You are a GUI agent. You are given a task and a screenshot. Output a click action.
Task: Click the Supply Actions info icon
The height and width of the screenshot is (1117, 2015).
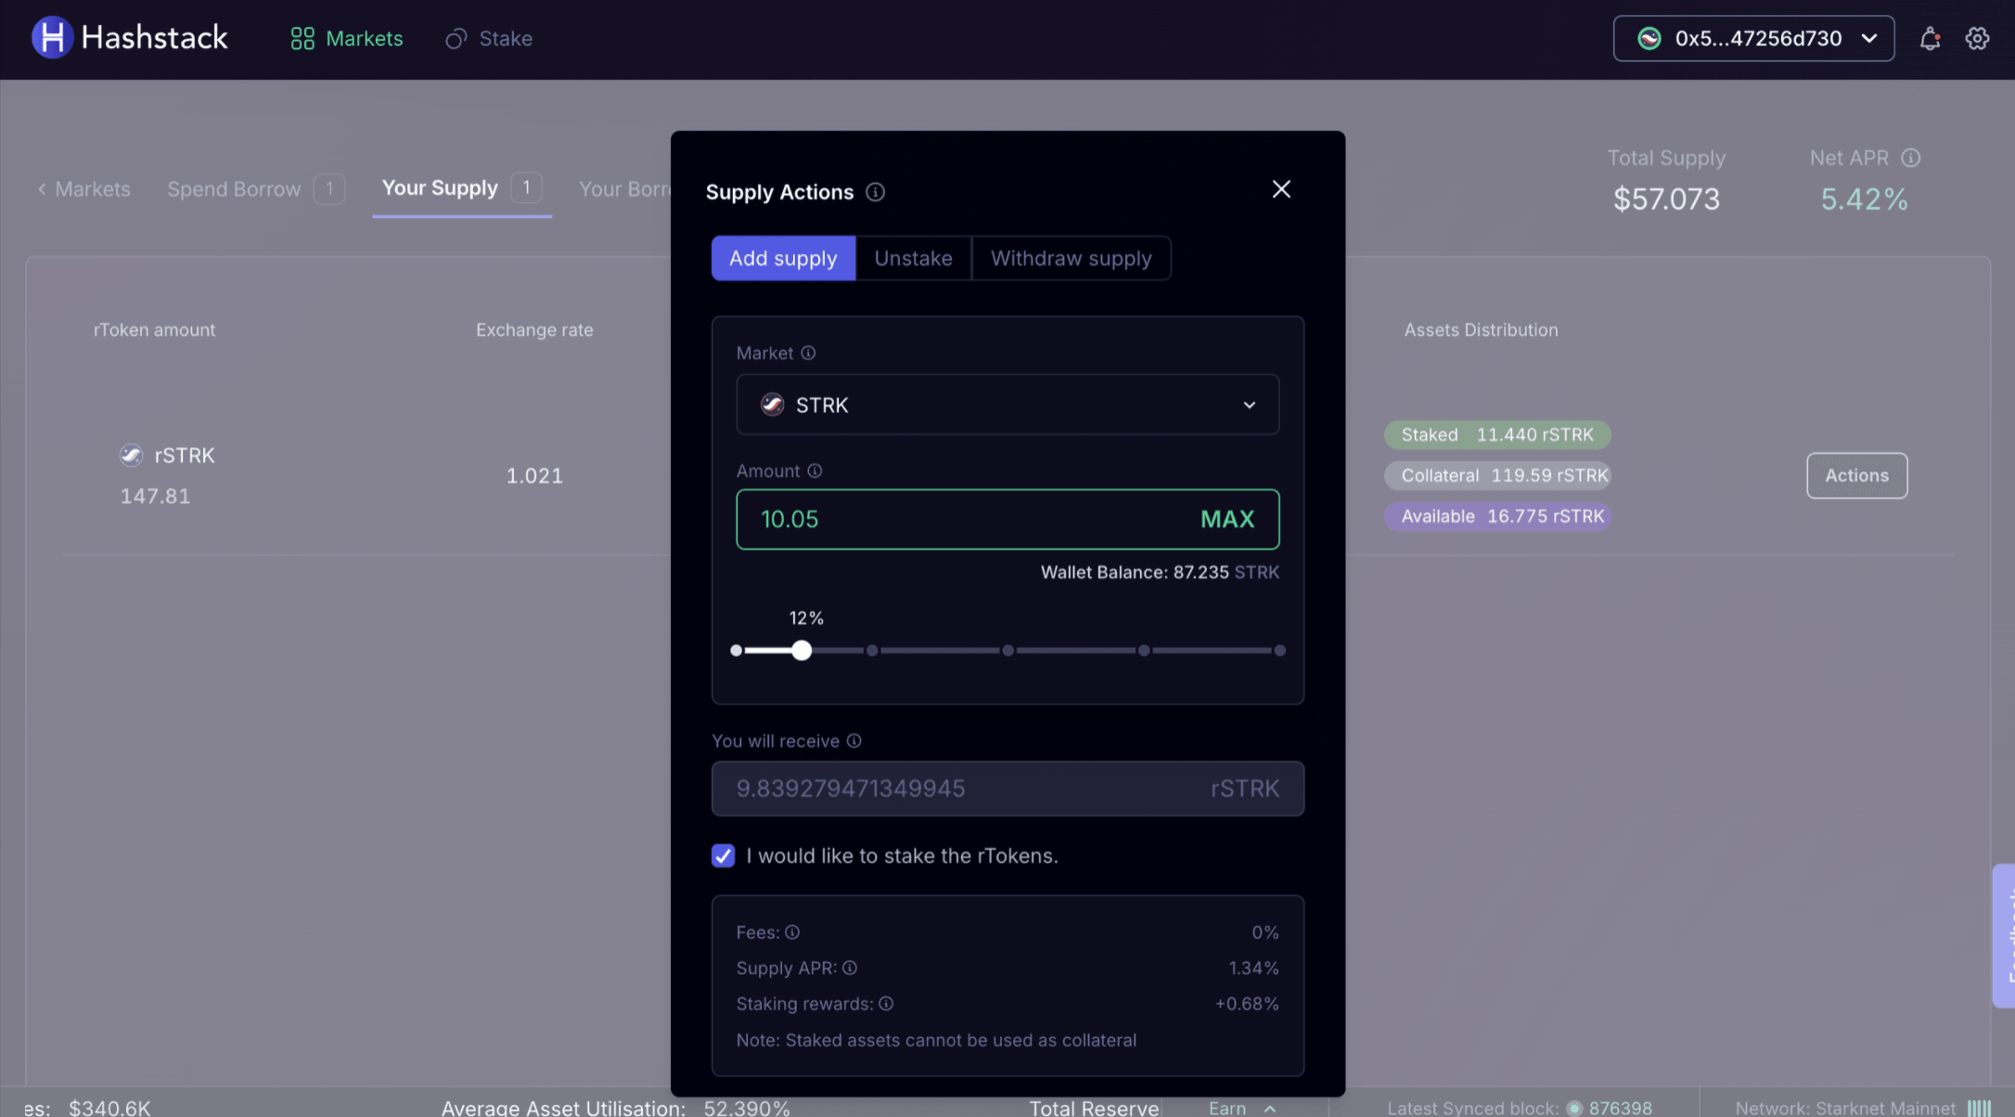[875, 192]
